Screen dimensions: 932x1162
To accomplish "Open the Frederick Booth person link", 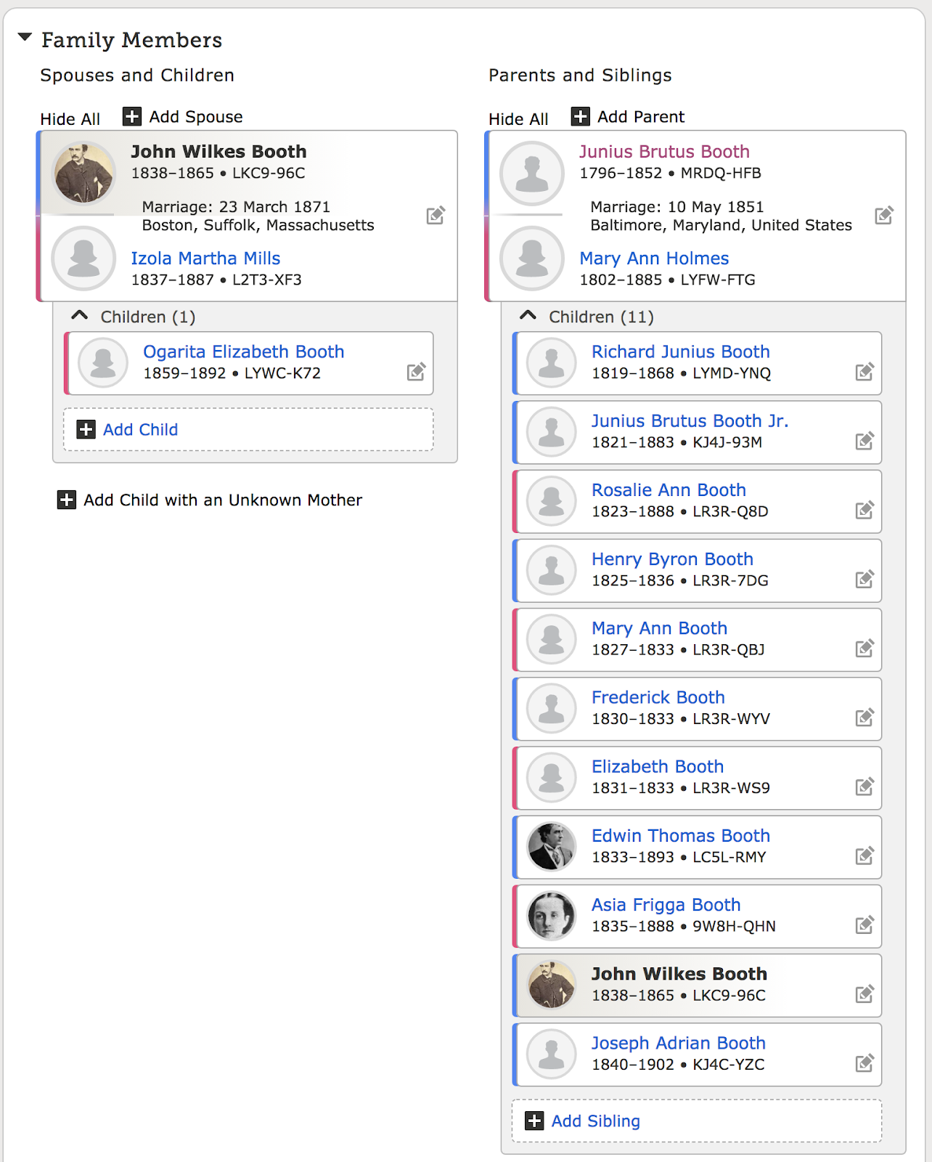I will pos(658,697).
